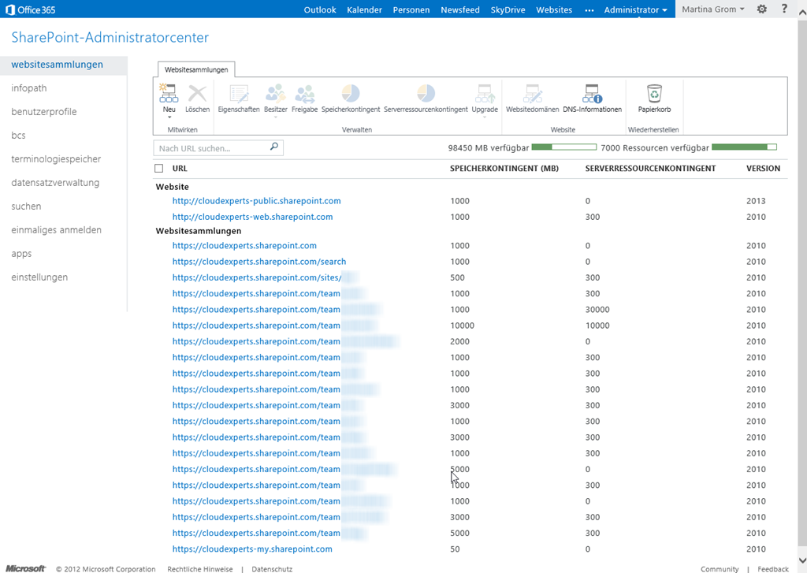This screenshot has height=573, width=807.
Task: Expand the more options ellipsis in navigation bar
Action: point(589,9)
